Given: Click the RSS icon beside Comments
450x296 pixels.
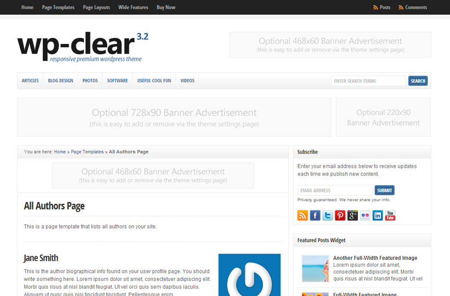Looking at the screenshot, I should (x=401, y=8).
